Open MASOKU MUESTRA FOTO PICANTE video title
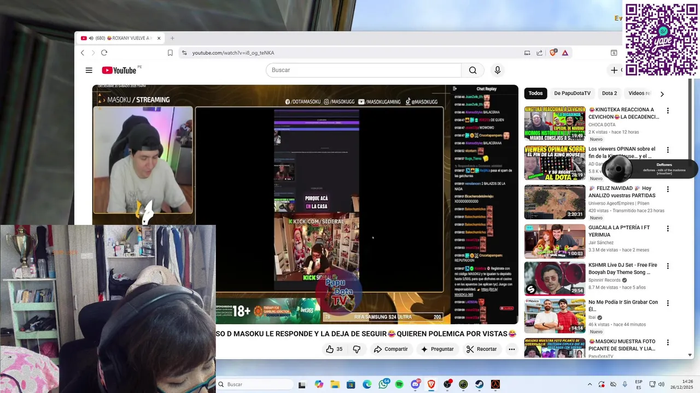Screen dimensions: 700x393 click(622, 345)
